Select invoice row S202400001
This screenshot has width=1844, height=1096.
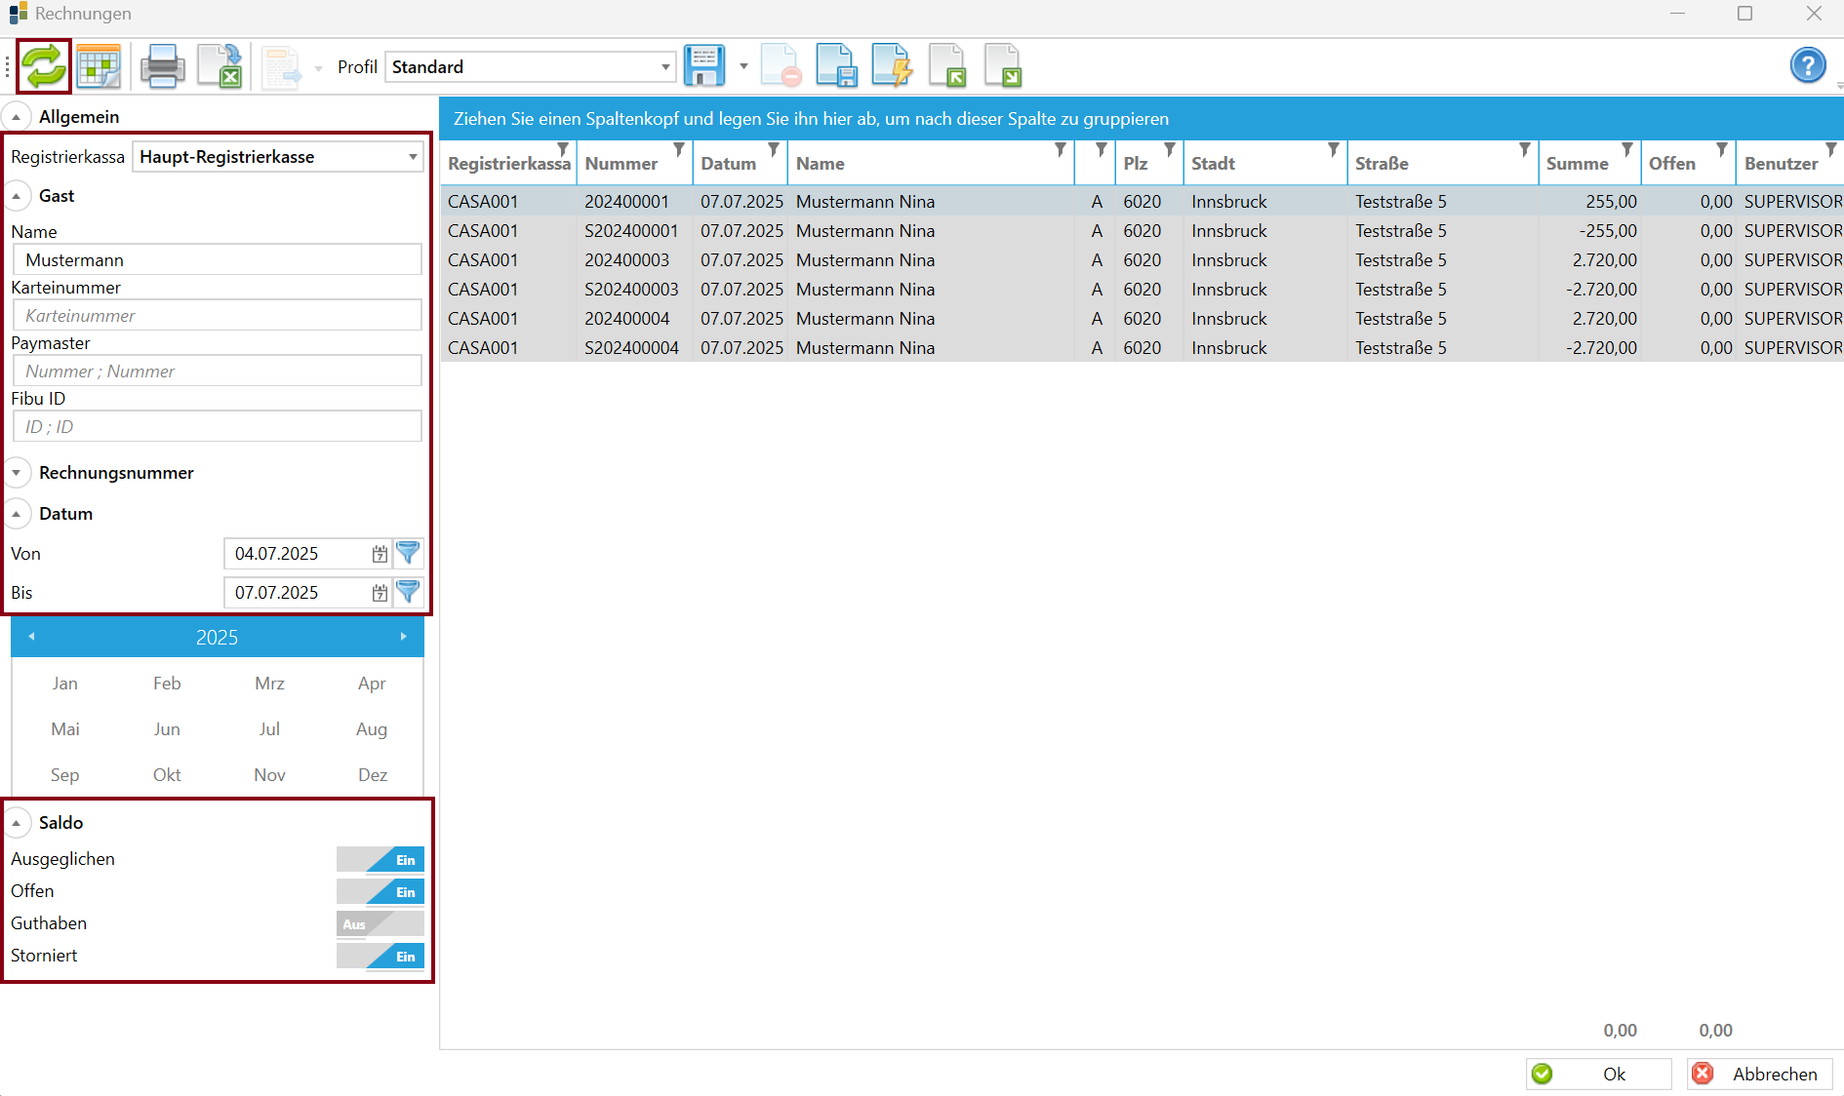point(1142,231)
